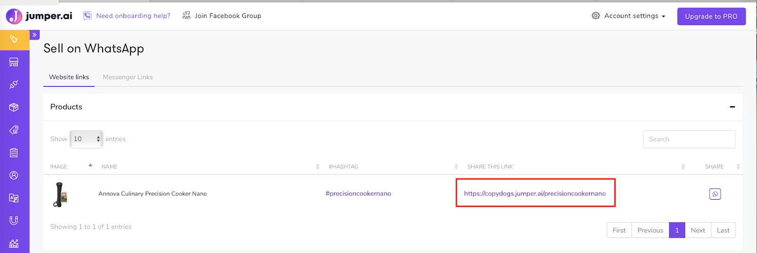The image size is (757, 253).
Task: Click Need onboarding help? link
Action: tap(133, 16)
